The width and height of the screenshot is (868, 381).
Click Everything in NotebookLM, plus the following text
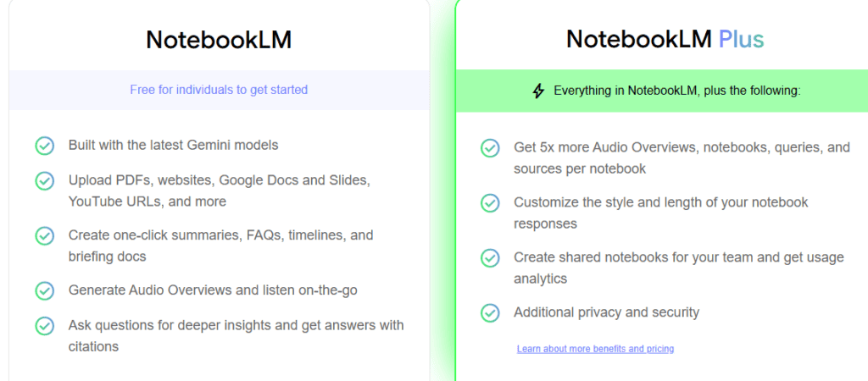(x=677, y=91)
